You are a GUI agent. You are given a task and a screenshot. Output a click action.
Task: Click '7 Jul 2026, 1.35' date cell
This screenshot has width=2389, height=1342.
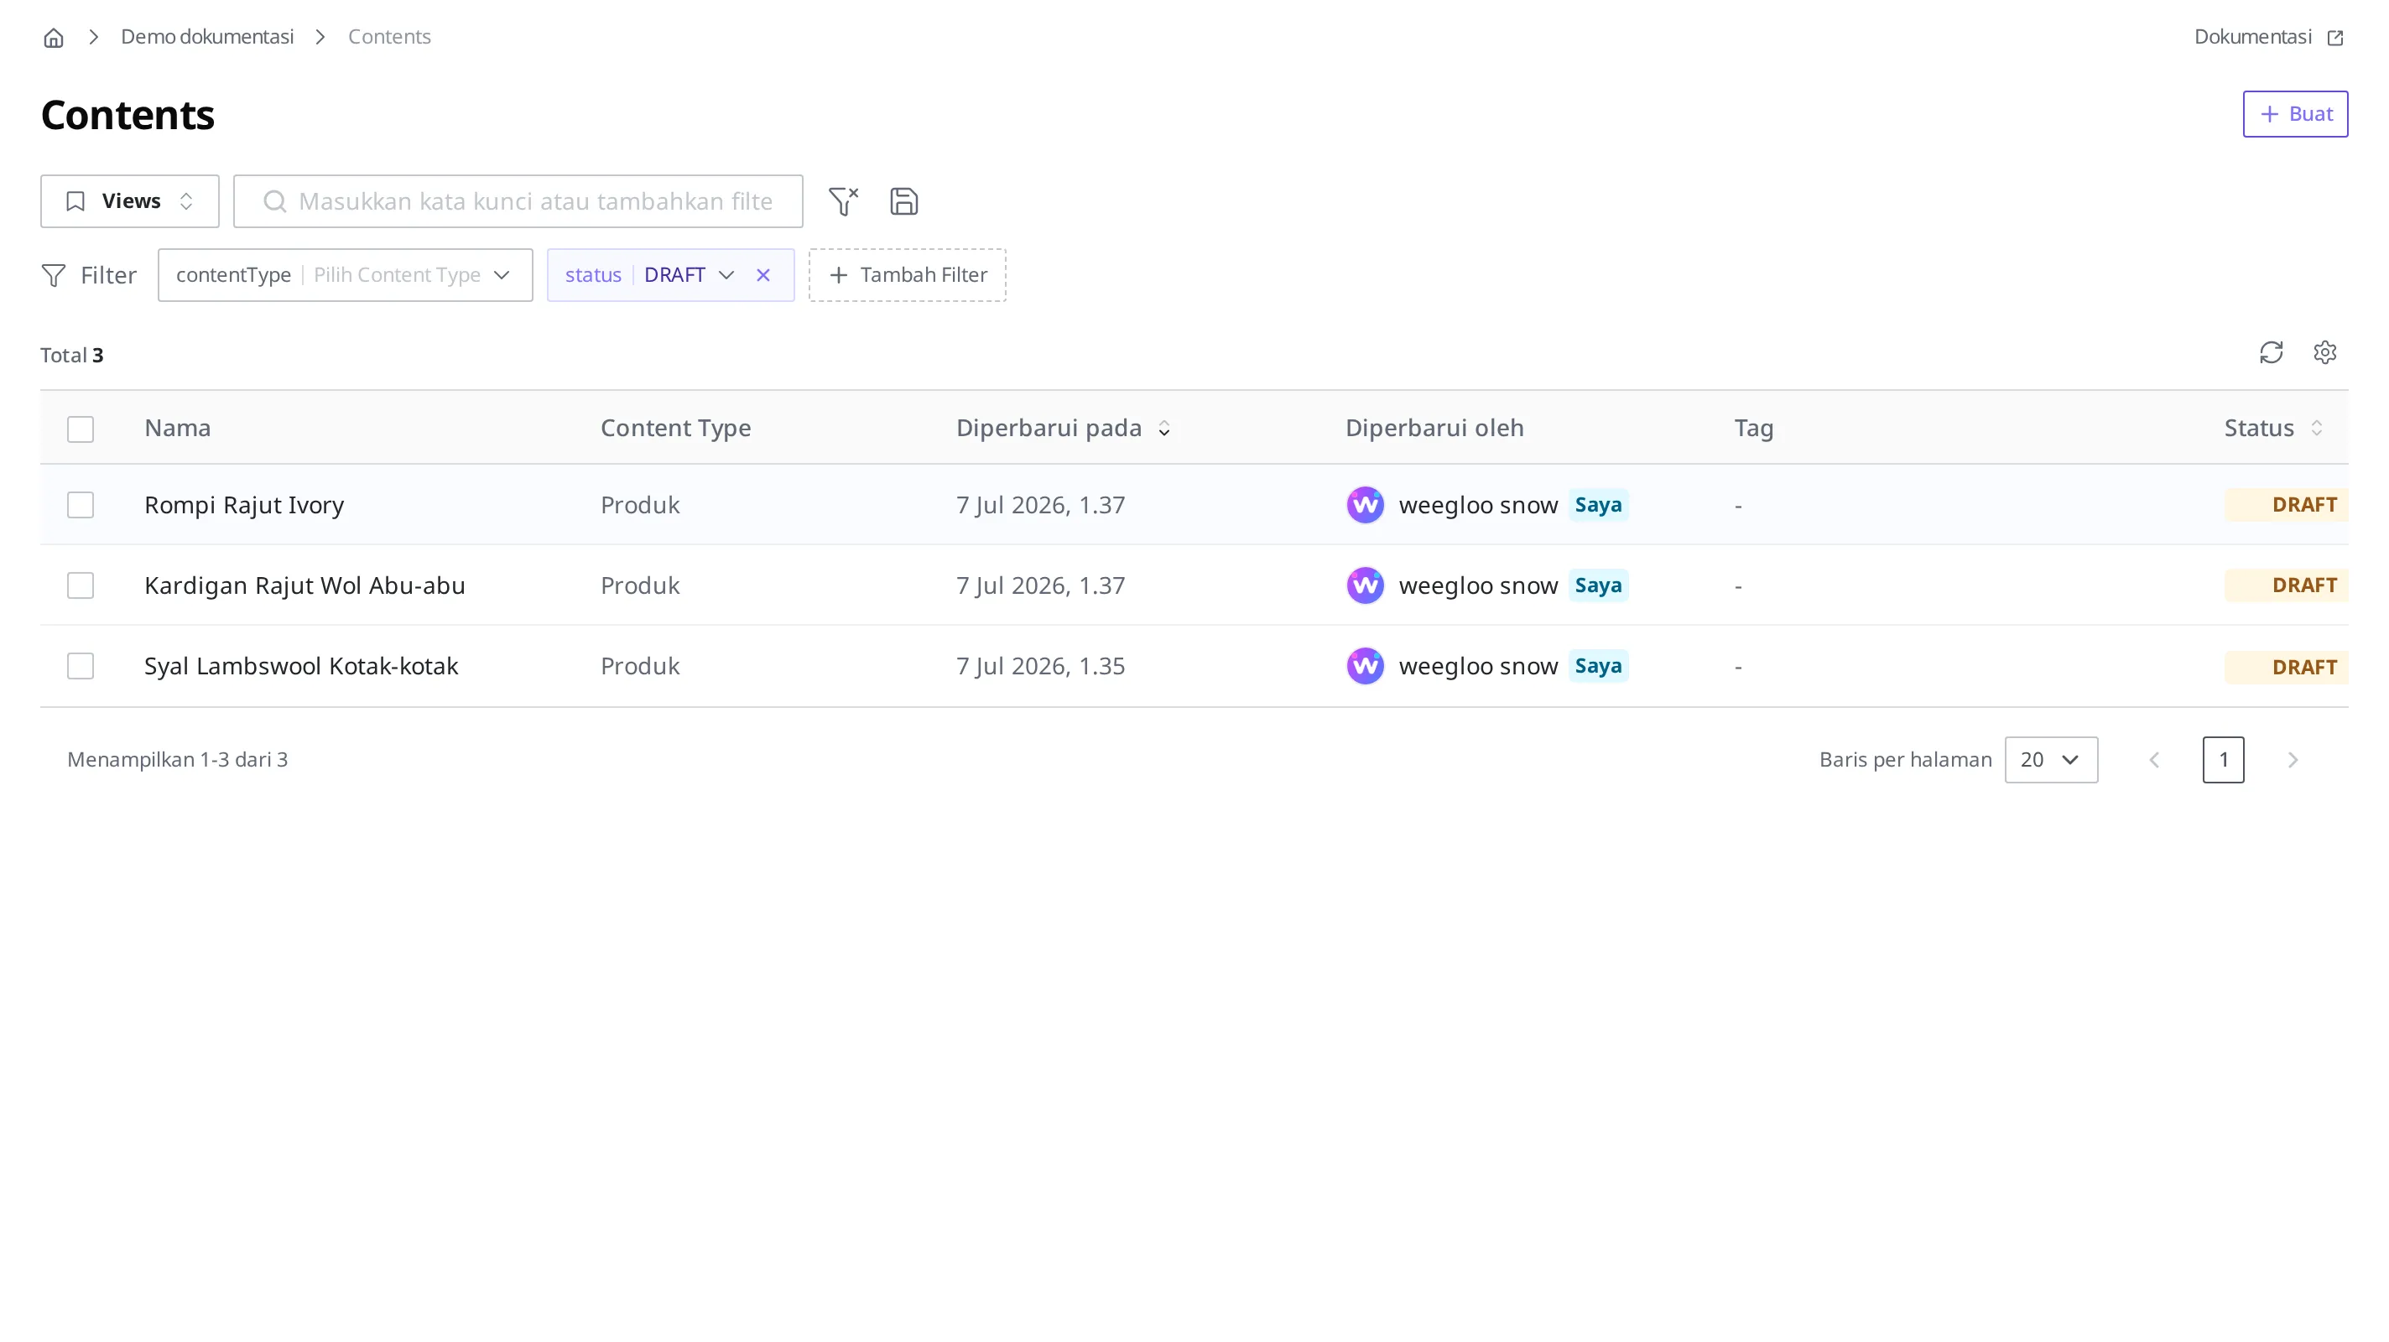tap(1040, 667)
